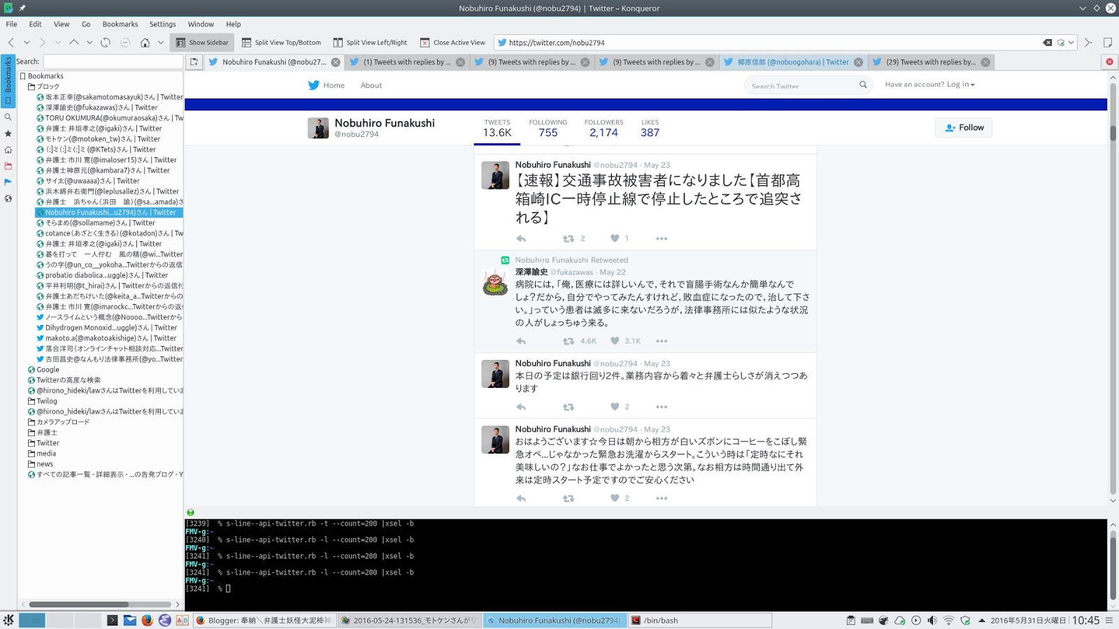
Task: Click the Up navigation arrow in toolbar
Action: click(x=73, y=43)
